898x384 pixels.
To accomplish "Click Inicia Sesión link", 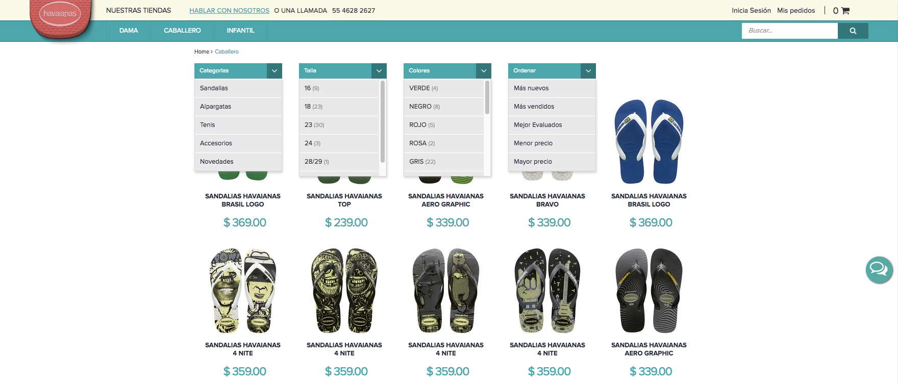I will click(x=751, y=10).
